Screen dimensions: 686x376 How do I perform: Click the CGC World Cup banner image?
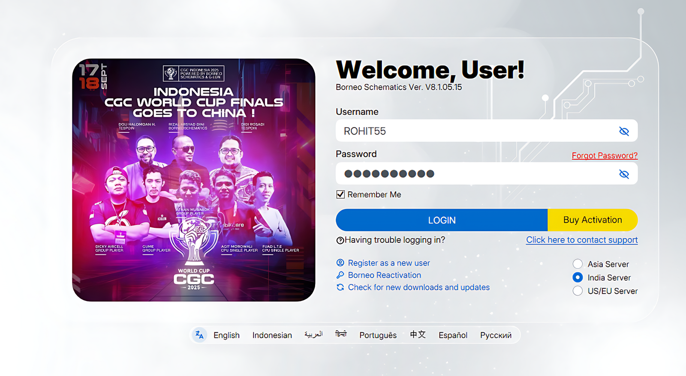194,180
